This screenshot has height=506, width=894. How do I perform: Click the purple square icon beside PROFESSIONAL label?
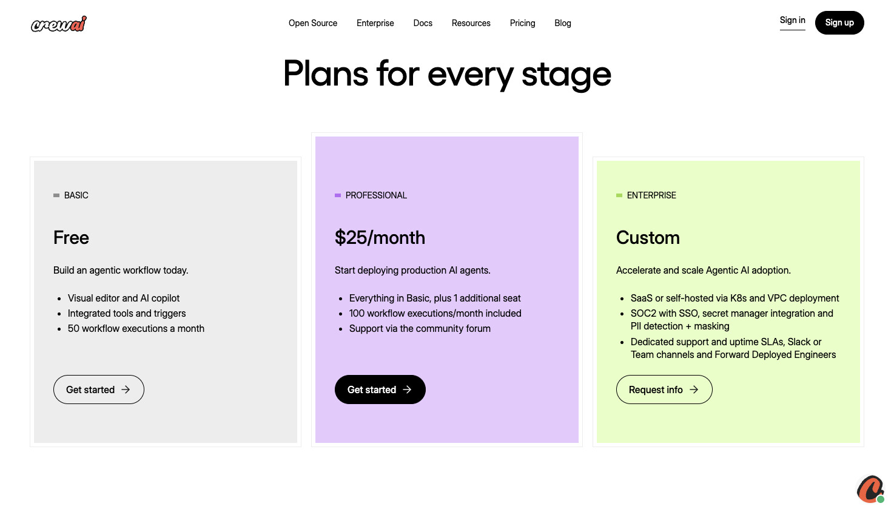click(x=338, y=195)
